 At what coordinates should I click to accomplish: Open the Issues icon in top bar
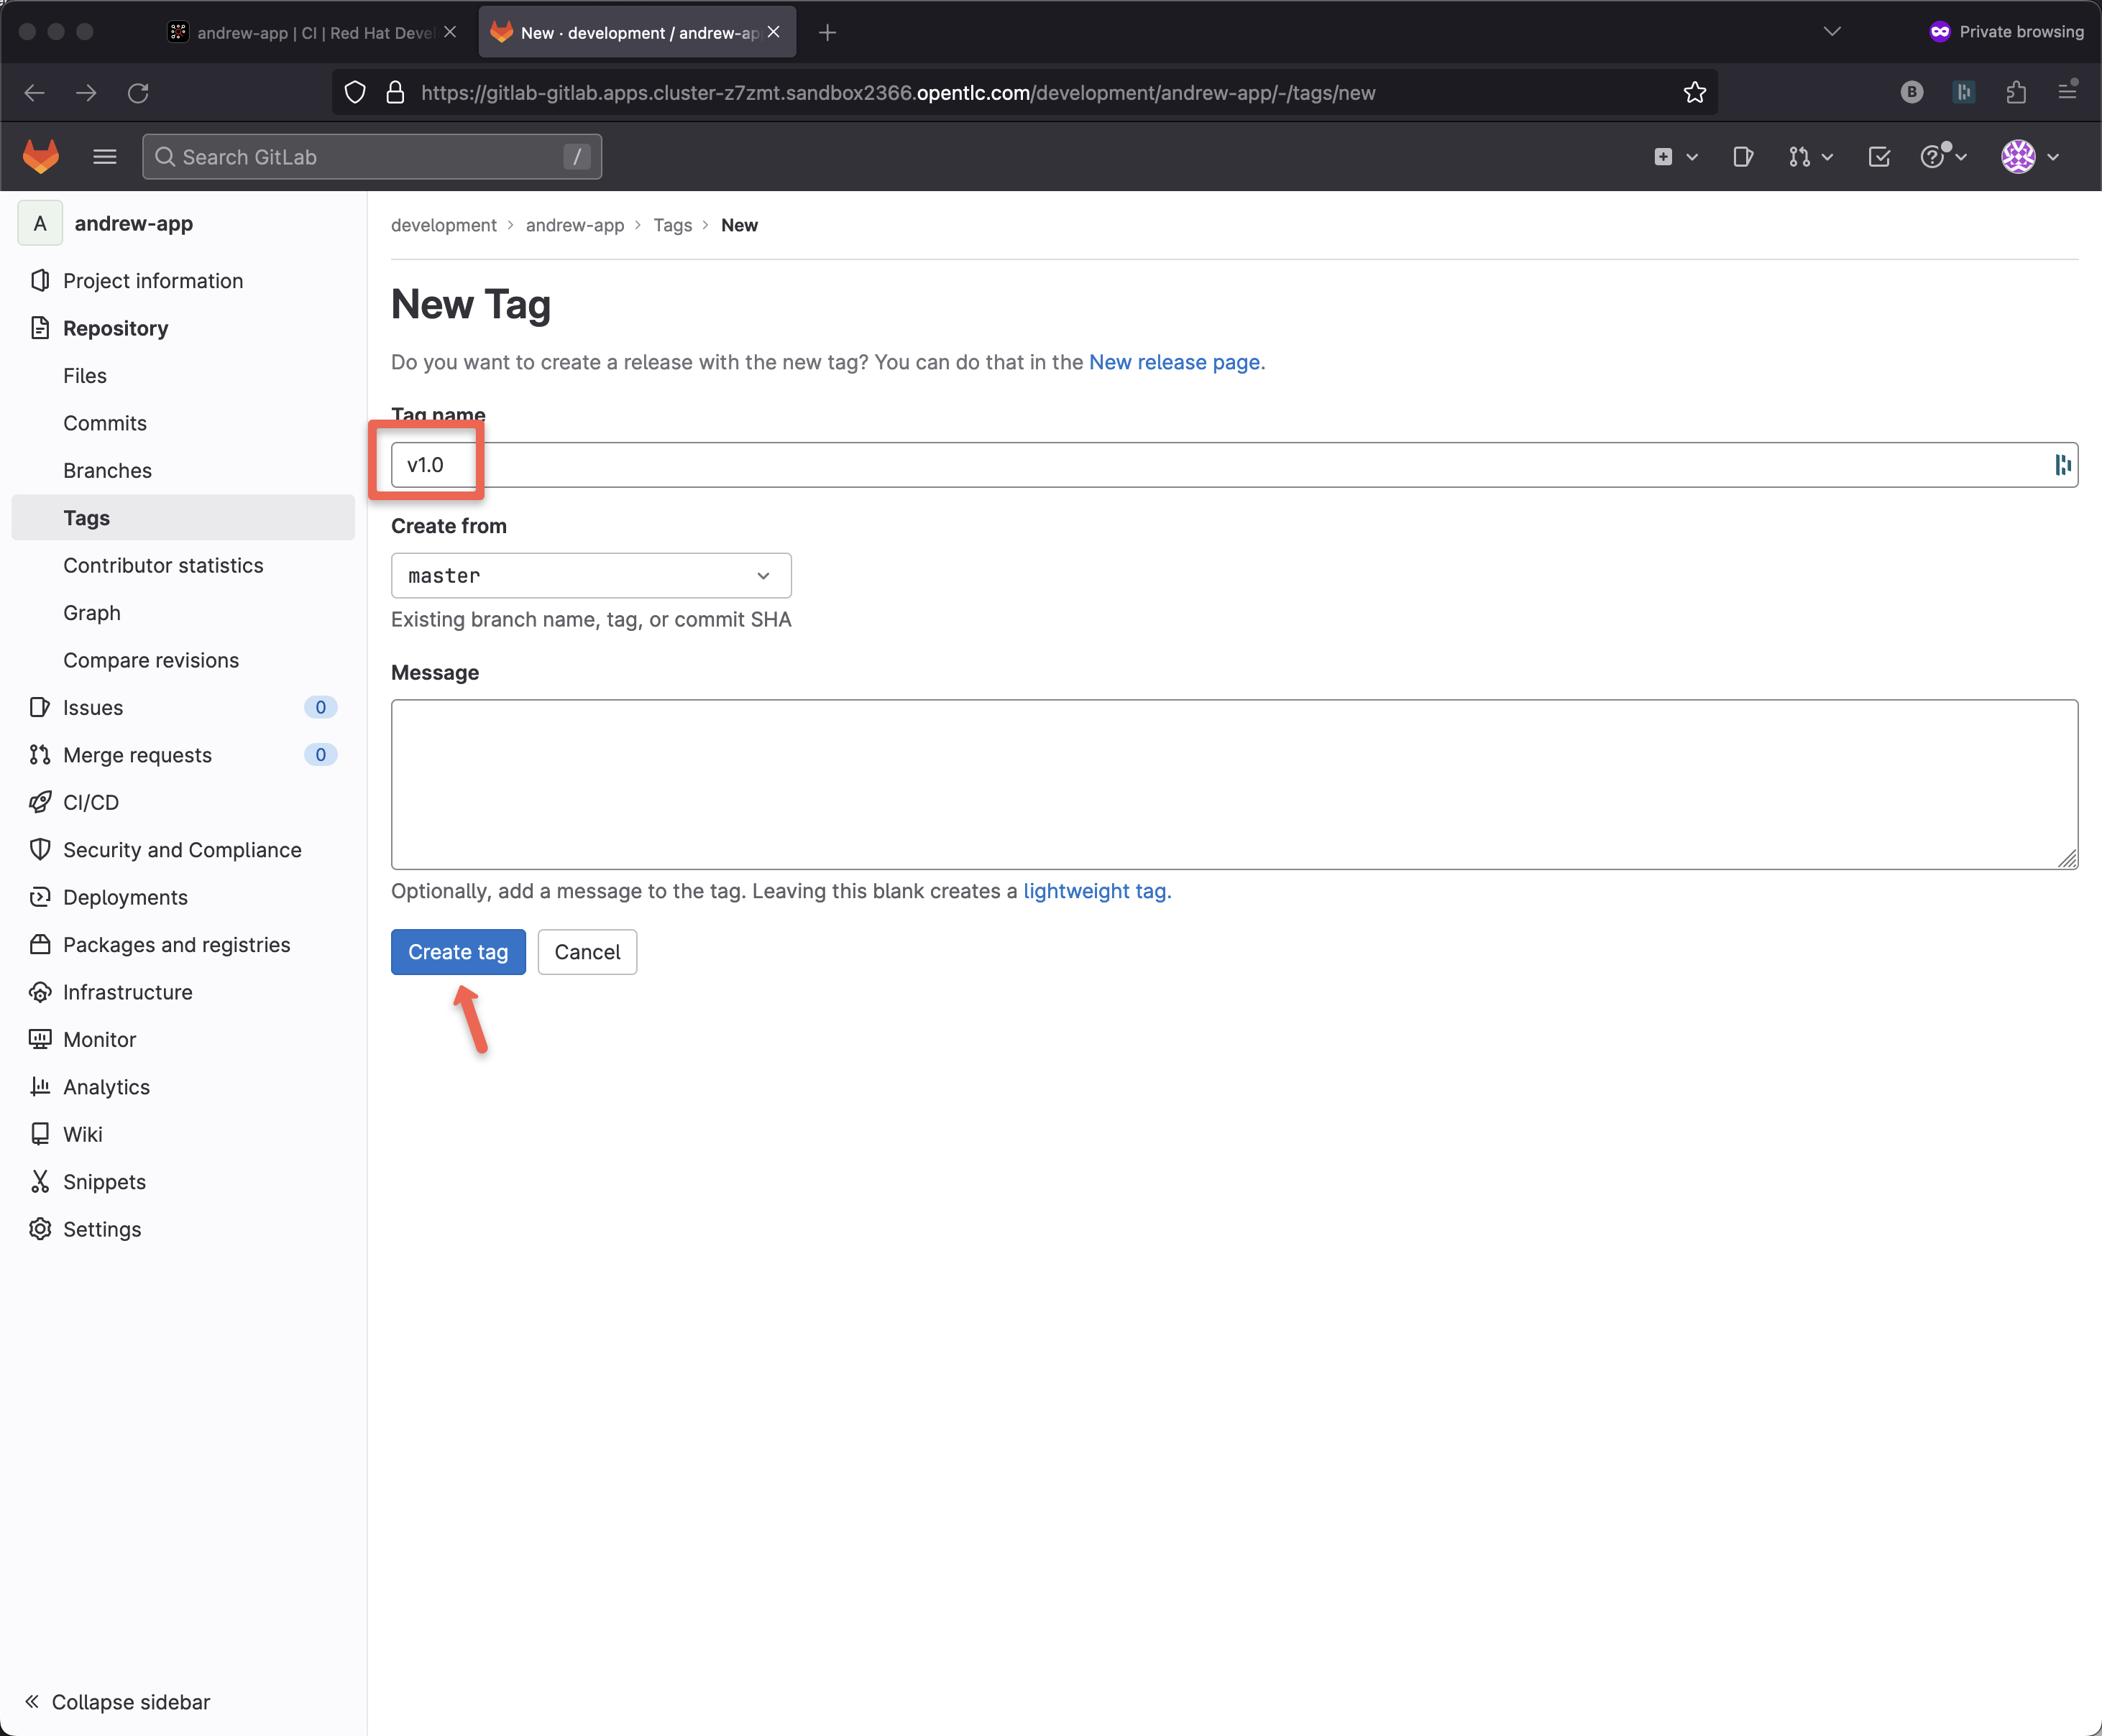pyautogui.click(x=1743, y=157)
